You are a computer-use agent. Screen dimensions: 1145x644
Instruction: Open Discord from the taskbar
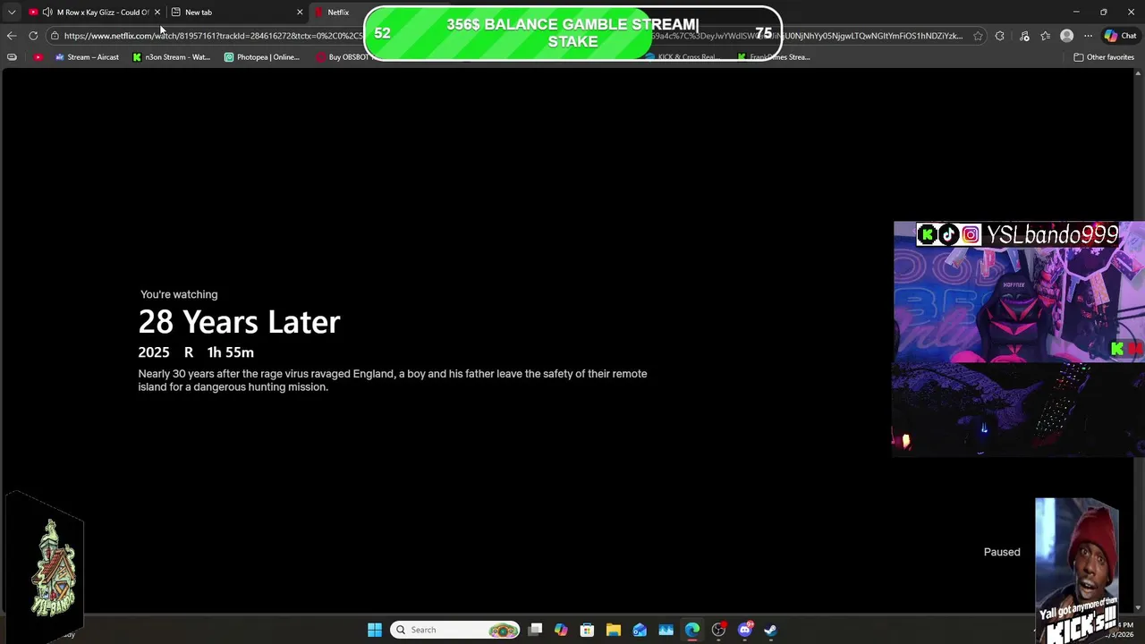pos(744,630)
